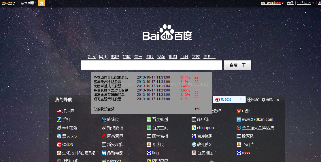Click the 我的导航 panel title
Image resolution: width=321 pixels, height=162 pixels.
[63, 100]
